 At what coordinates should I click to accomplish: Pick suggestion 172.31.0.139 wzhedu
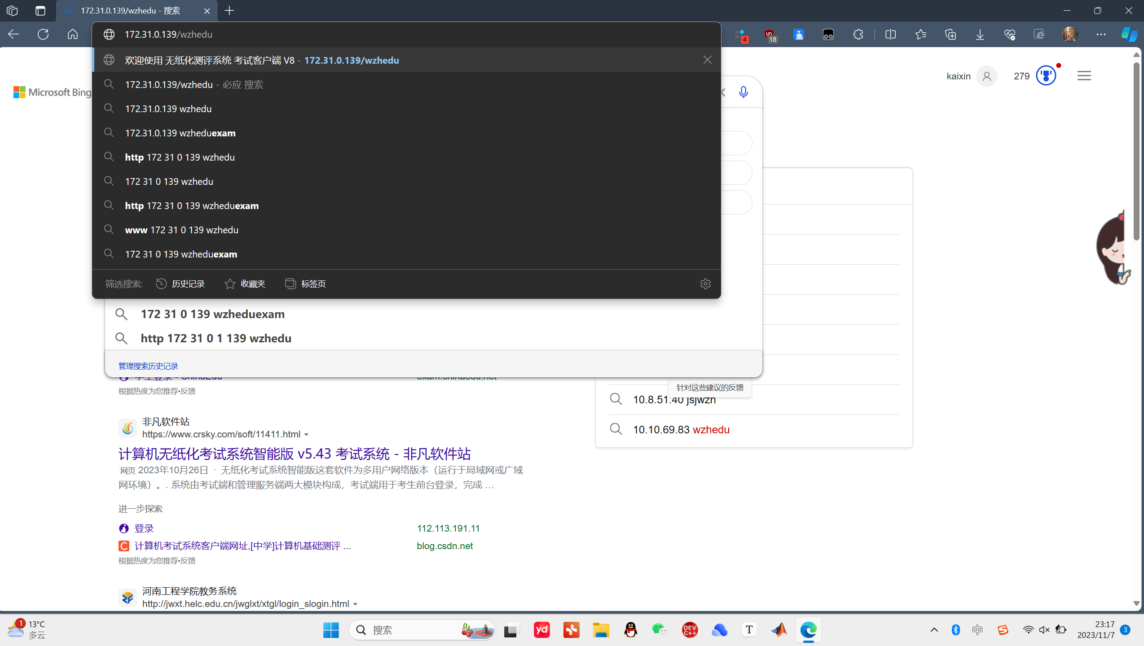coord(406,109)
